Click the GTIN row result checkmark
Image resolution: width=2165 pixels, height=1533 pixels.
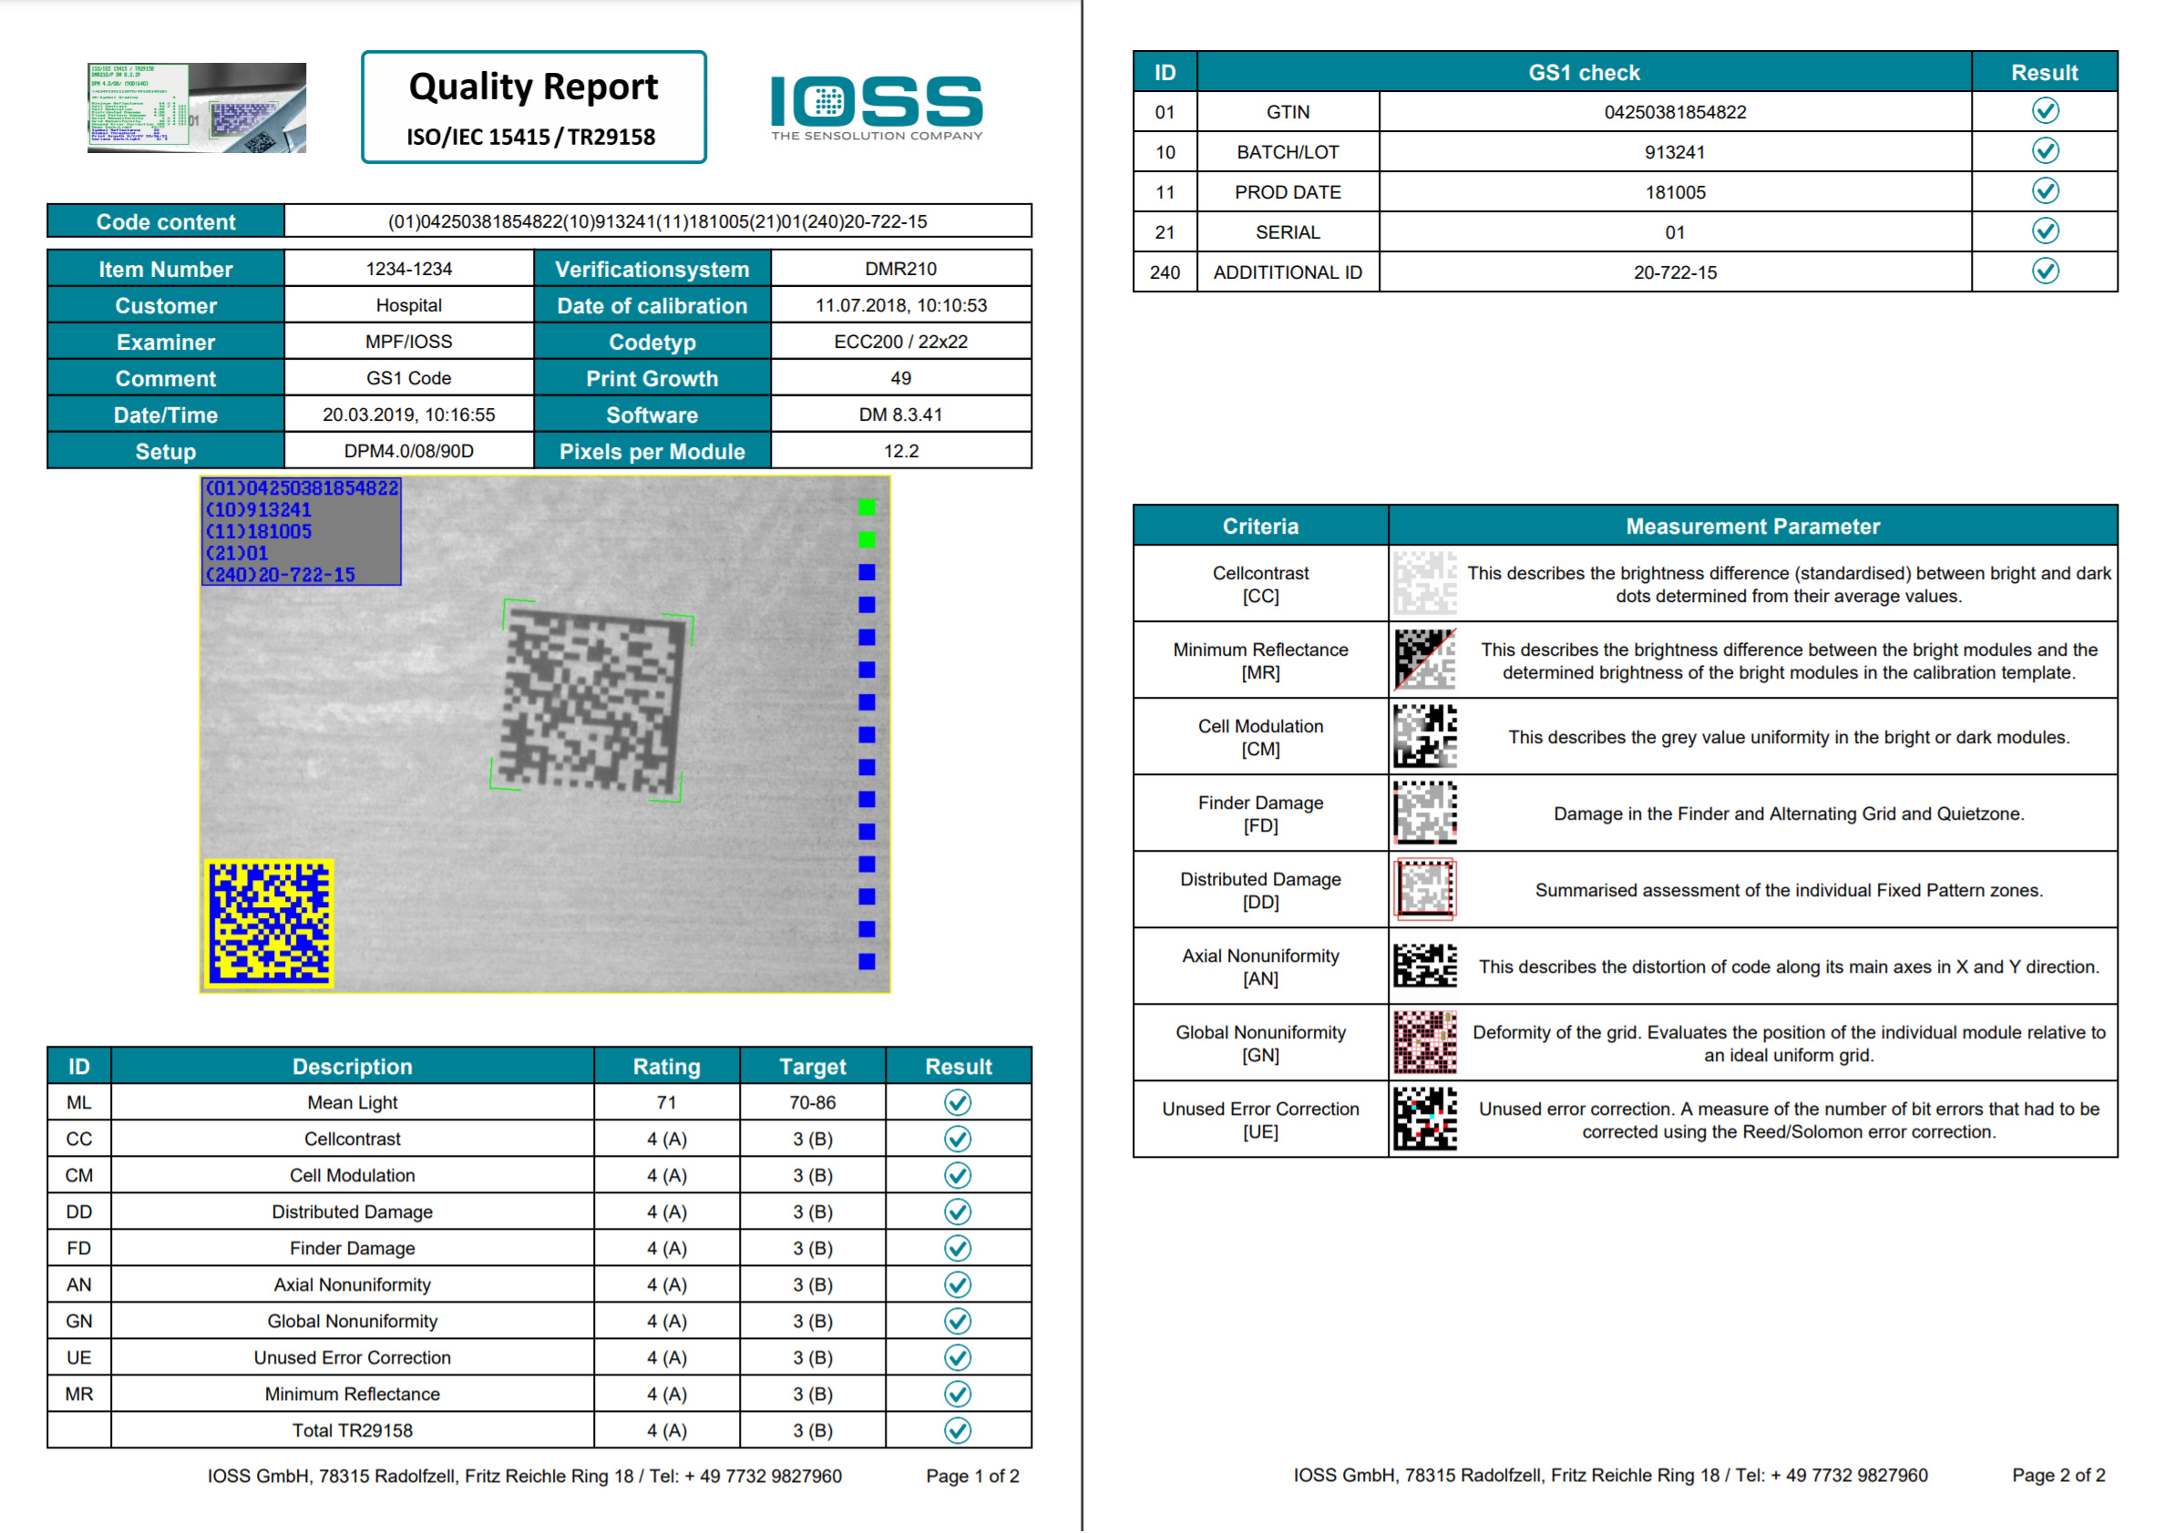(x=2047, y=111)
